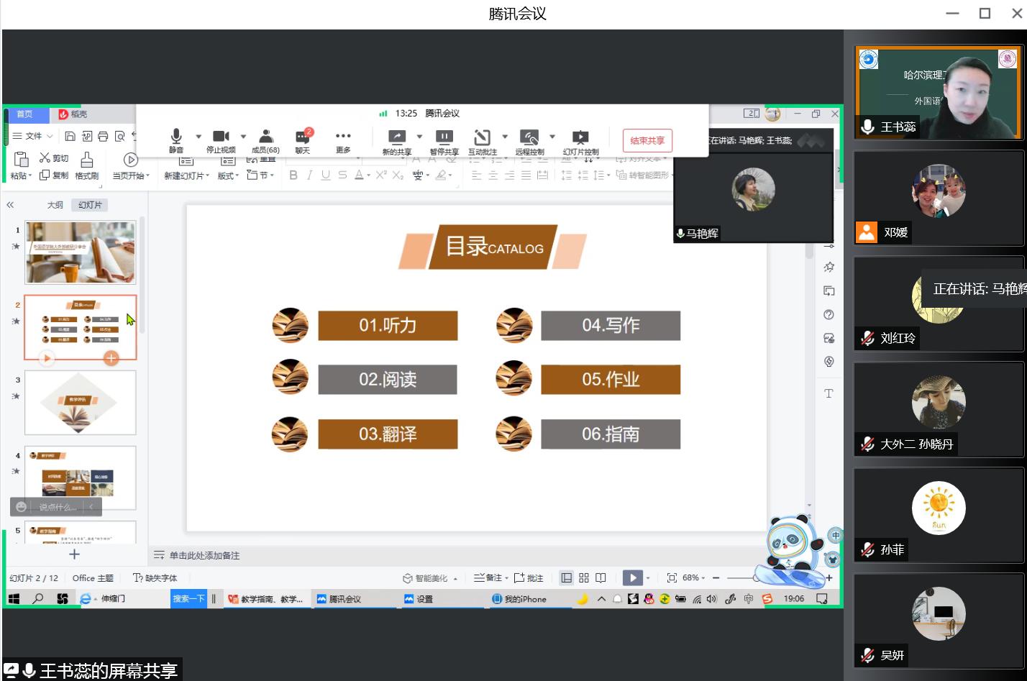Expand the dropdown arrow next to 静音
Screen dimensions: 1027x681
[x=198, y=137]
